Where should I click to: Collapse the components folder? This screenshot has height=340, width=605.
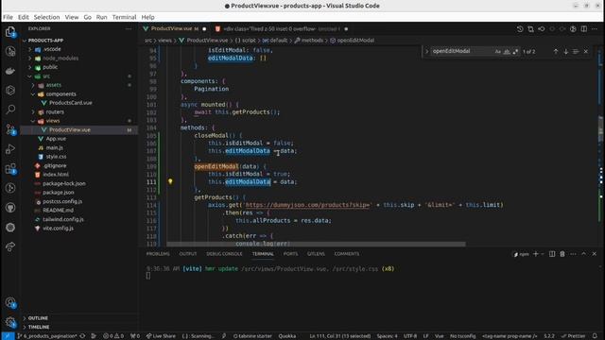pyautogui.click(x=33, y=94)
